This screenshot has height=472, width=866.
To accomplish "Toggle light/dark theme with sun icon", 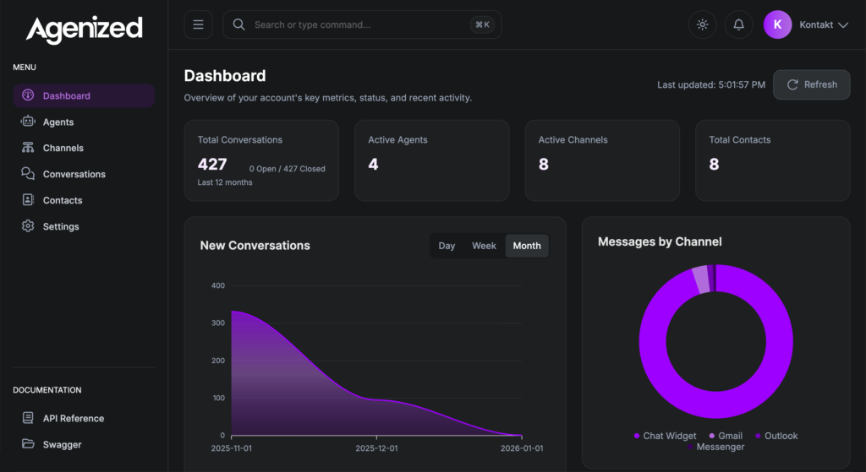I will pyautogui.click(x=702, y=24).
